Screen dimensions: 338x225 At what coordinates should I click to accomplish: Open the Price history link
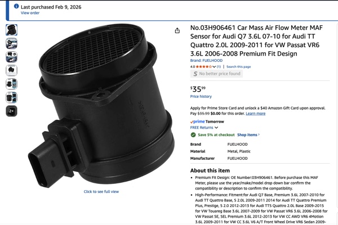point(201,96)
